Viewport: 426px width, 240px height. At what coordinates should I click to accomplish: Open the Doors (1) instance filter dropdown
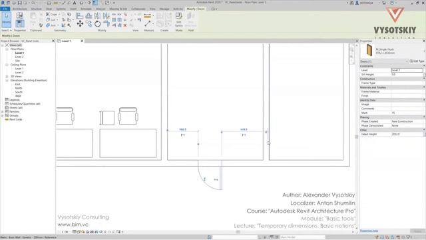384,61
